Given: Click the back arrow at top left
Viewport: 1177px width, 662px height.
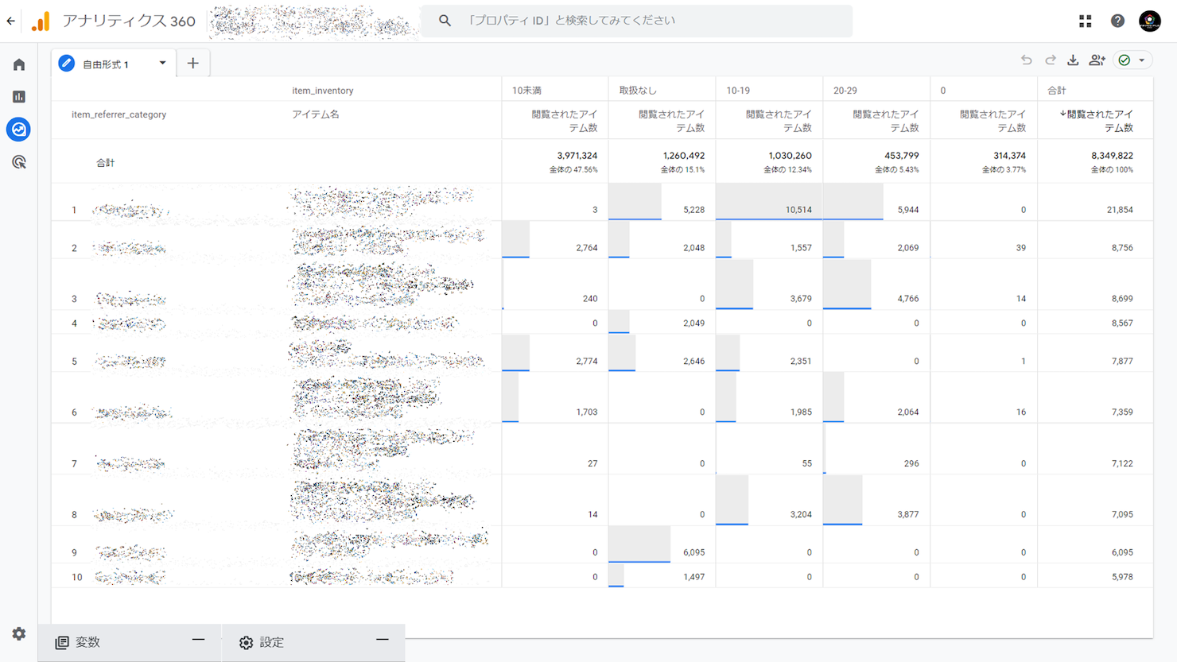Looking at the screenshot, I should coord(10,21).
